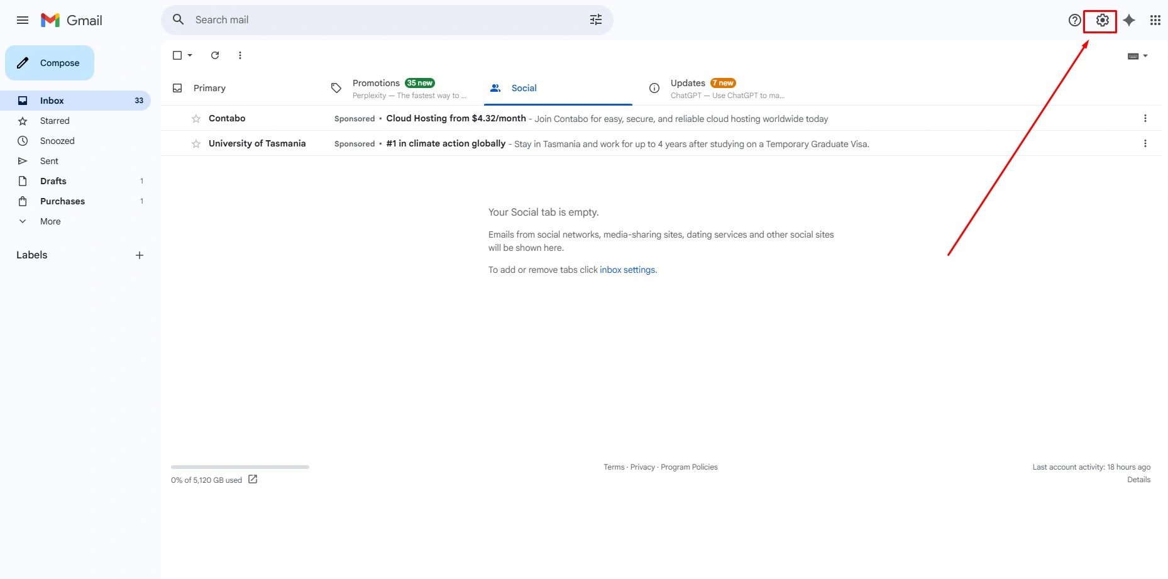Open the Google apps grid
The height and width of the screenshot is (579, 1168).
tap(1155, 20)
